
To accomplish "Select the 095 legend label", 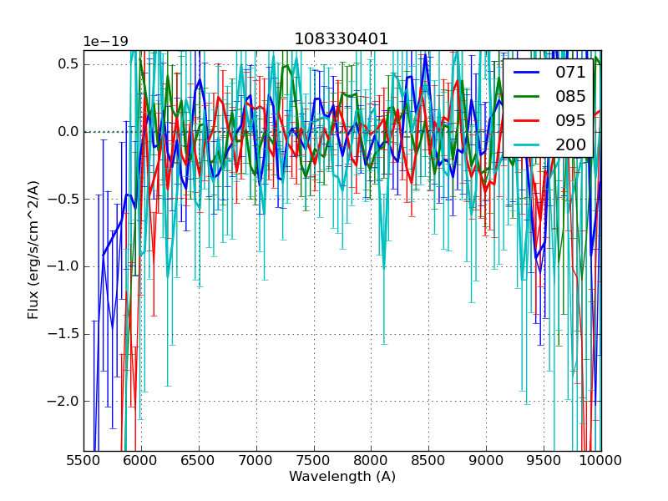I will click(570, 120).
